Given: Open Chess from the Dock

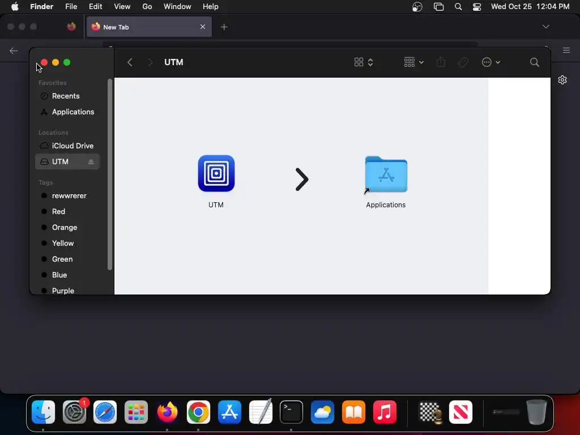Looking at the screenshot, I should (430, 412).
